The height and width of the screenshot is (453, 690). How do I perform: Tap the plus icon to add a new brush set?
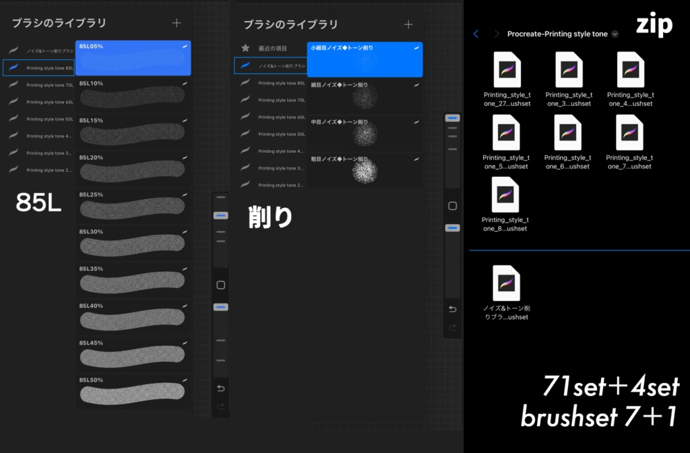pyautogui.click(x=176, y=22)
